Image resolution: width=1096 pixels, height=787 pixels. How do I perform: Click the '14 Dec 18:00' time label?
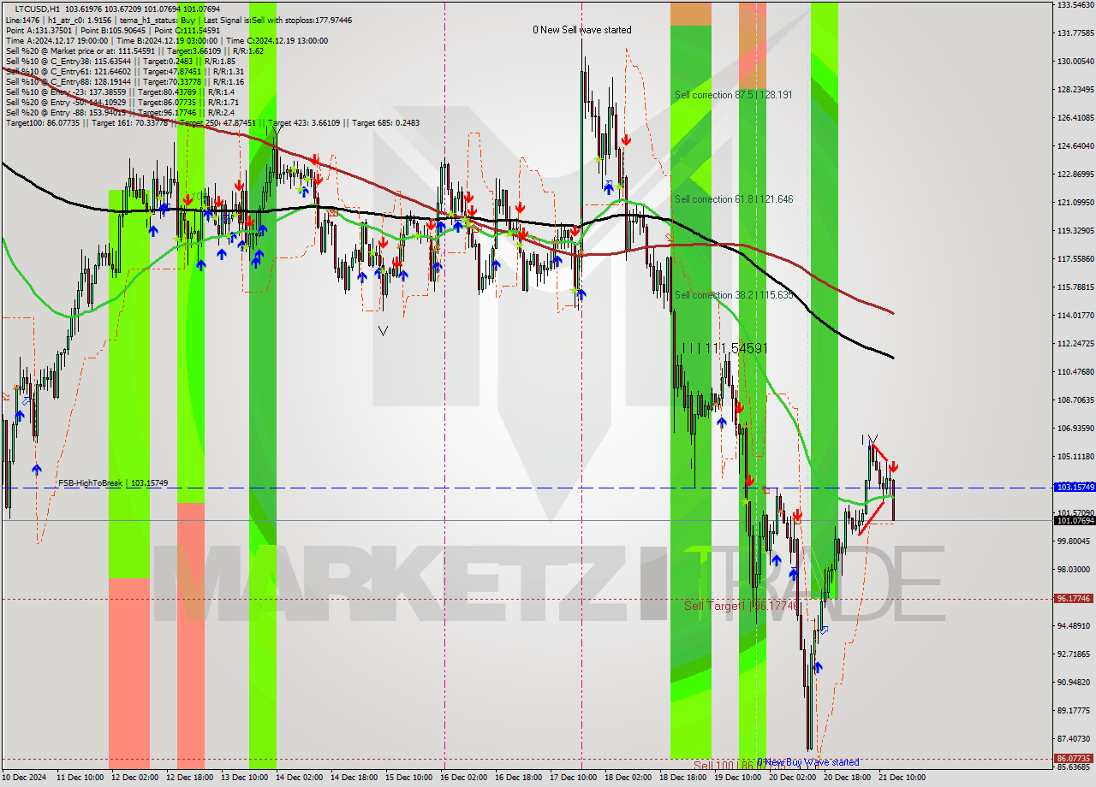(354, 778)
